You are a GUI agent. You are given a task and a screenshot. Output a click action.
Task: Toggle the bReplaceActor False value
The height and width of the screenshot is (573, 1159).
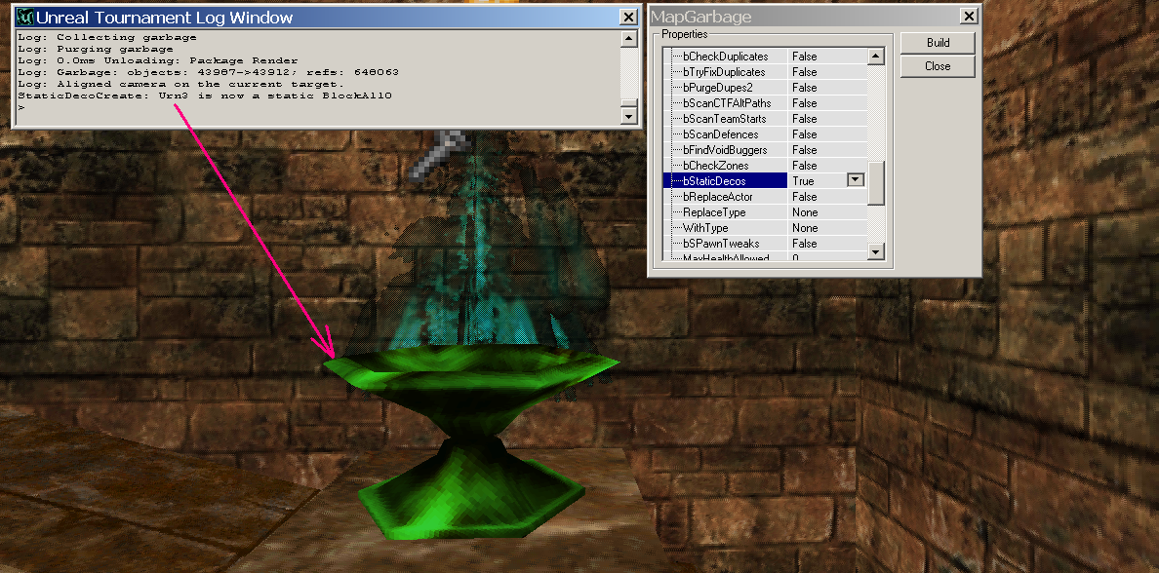825,197
